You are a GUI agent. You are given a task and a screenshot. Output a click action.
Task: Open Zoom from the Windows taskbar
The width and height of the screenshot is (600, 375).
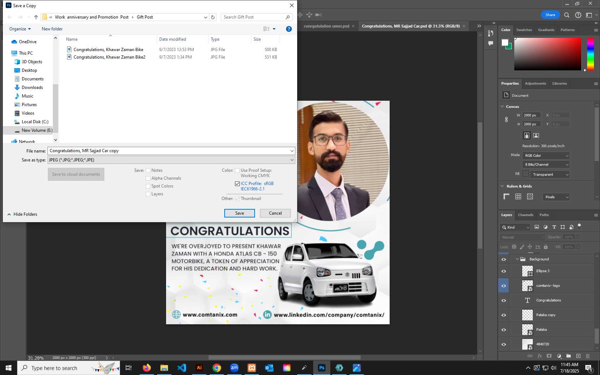[x=234, y=368]
